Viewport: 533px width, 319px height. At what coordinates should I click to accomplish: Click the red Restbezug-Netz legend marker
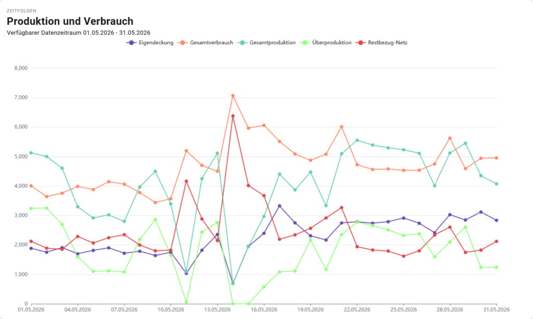pyautogui.click(x=360, y=43)
